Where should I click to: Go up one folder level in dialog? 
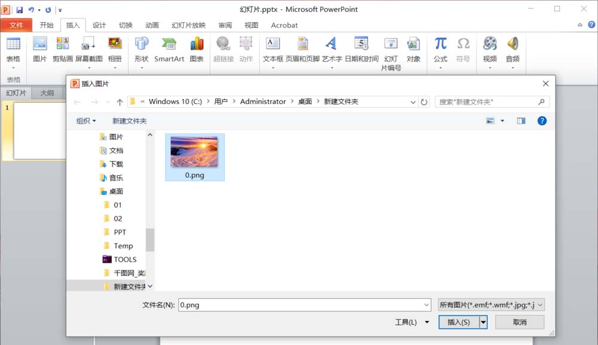click(120, 102)
